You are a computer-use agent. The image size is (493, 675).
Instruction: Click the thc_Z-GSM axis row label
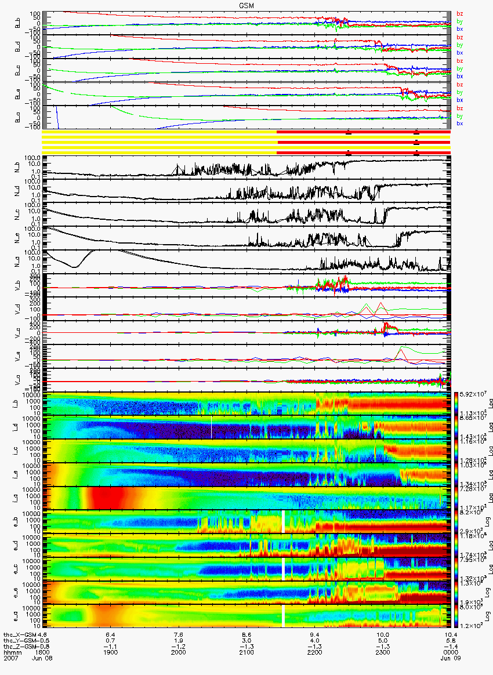[x=20, y=646]
